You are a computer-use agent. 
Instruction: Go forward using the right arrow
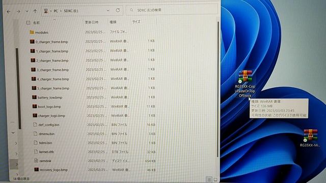(x=18, y=12)
